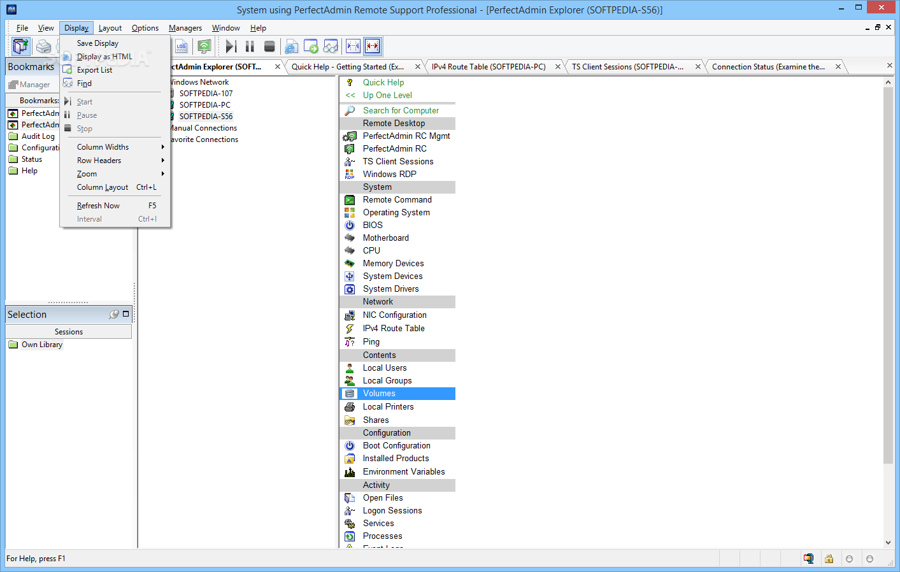This screenshot has width=900, height=572.
Task: Click Installed Products entry
Action: tap(396, 459)
